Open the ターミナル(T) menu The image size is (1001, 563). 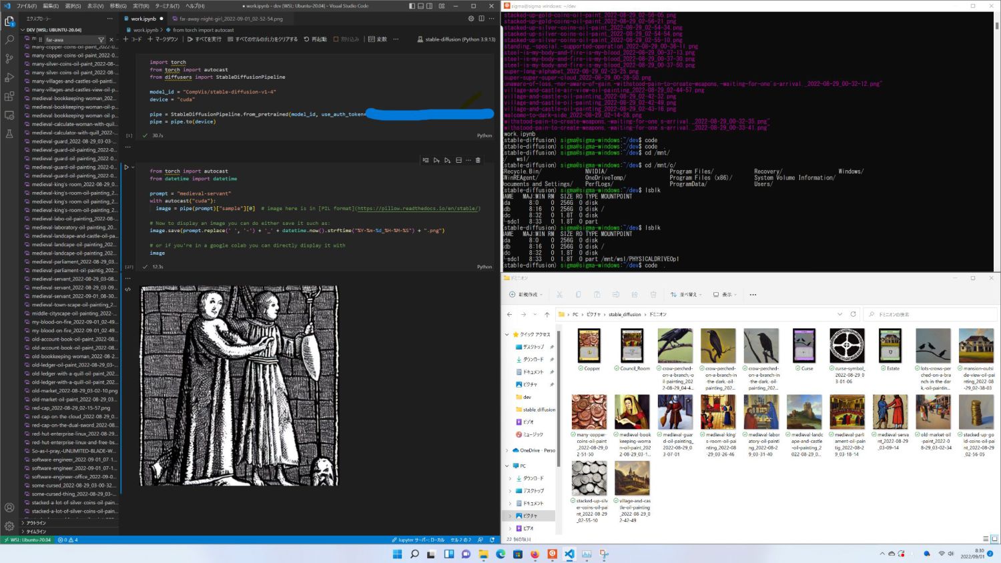[168, 6]
